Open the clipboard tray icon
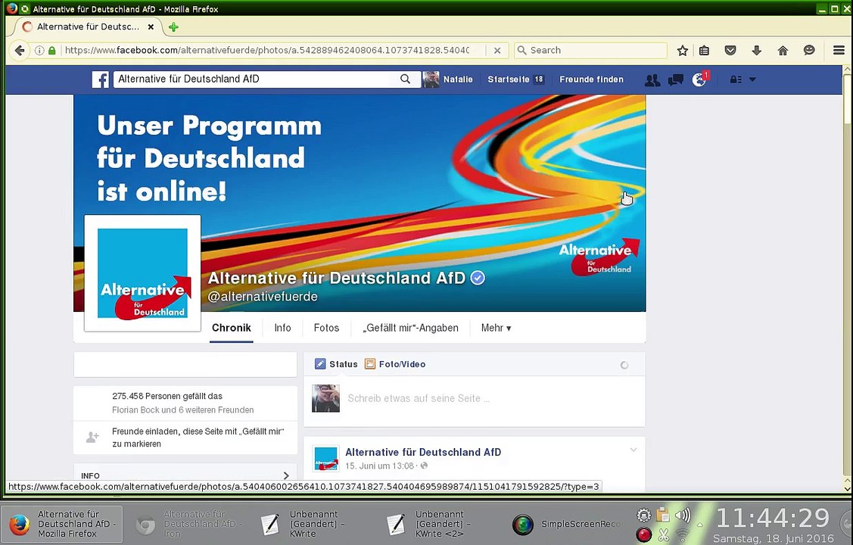This screenshot has width=853, height=545. coord(662,515)
